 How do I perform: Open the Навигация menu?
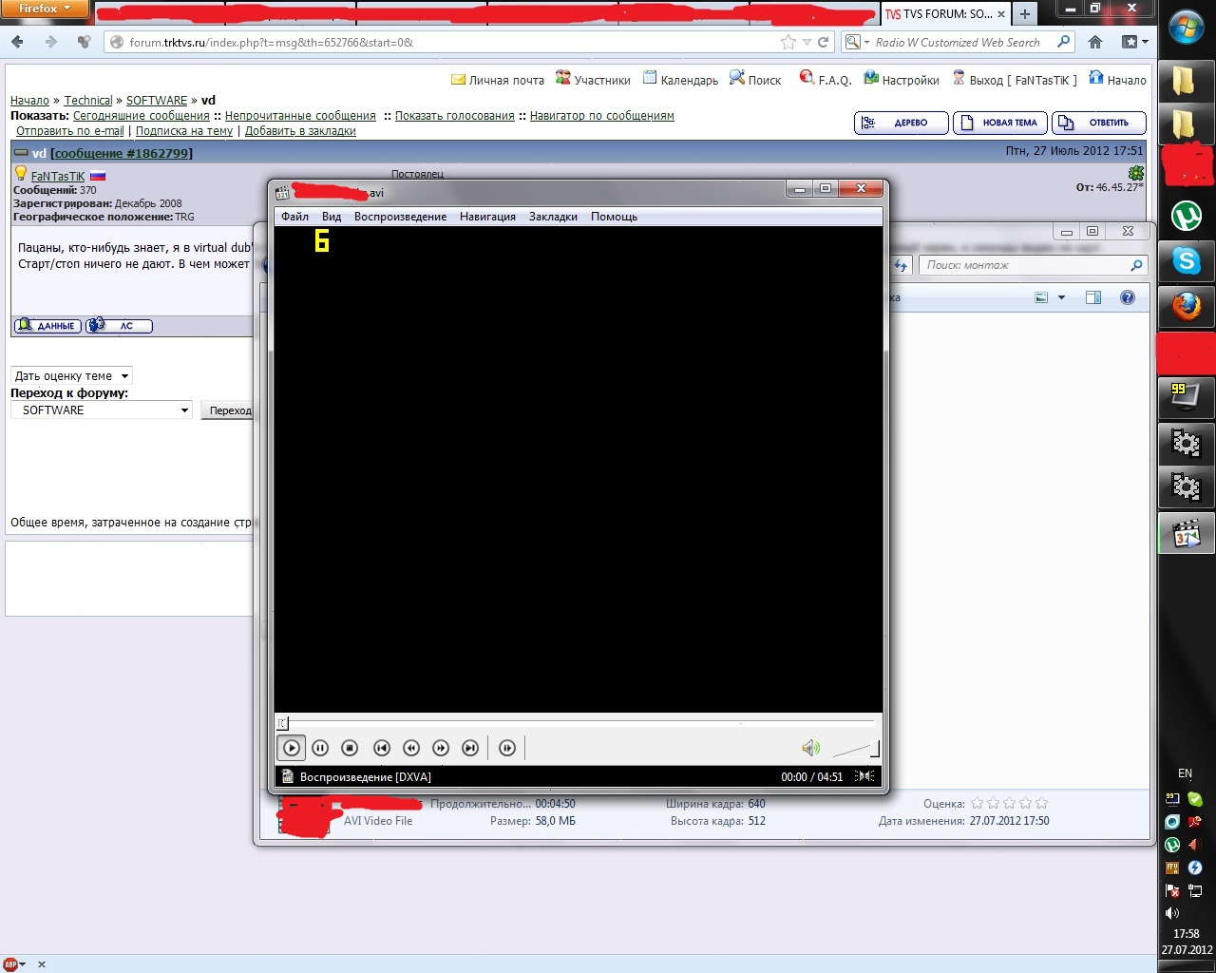(487, 217)
